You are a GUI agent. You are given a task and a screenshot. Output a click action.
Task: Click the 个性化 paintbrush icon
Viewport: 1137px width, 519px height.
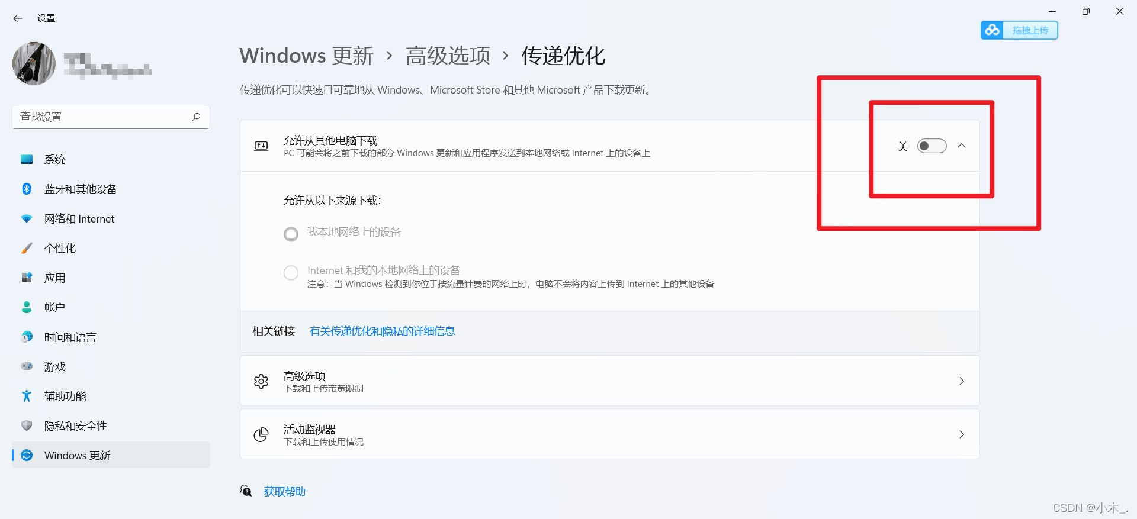[x=27, y=248]
